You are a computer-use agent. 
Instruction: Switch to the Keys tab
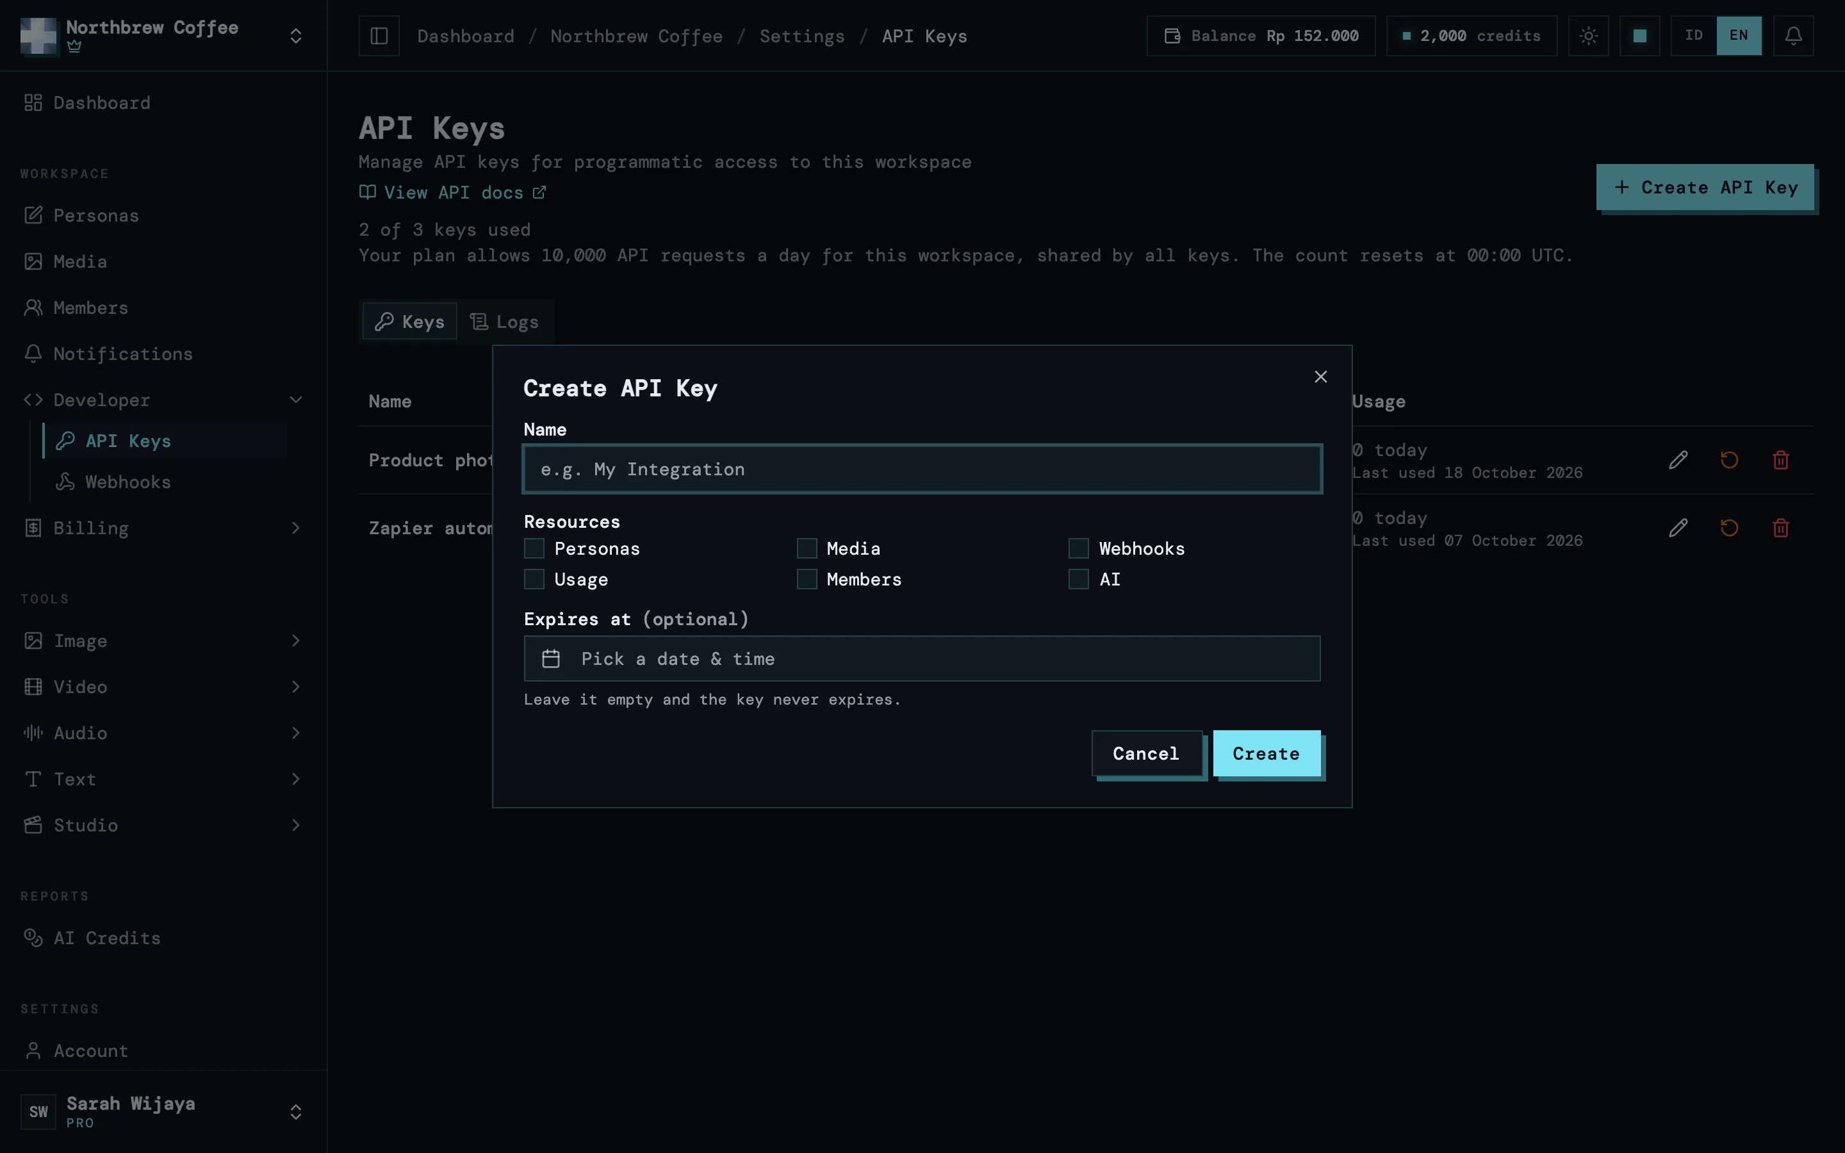pos(410,322)
